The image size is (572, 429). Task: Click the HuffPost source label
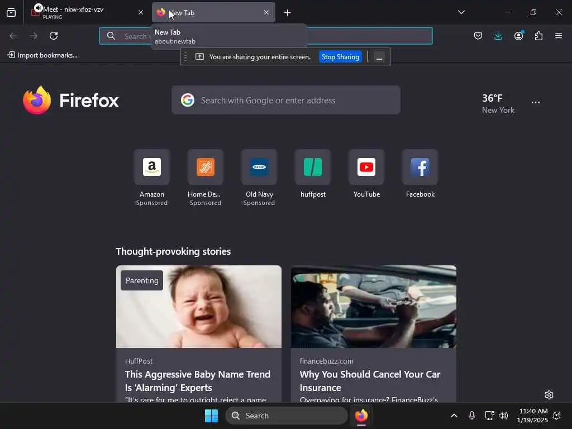[x=139, y=361]
